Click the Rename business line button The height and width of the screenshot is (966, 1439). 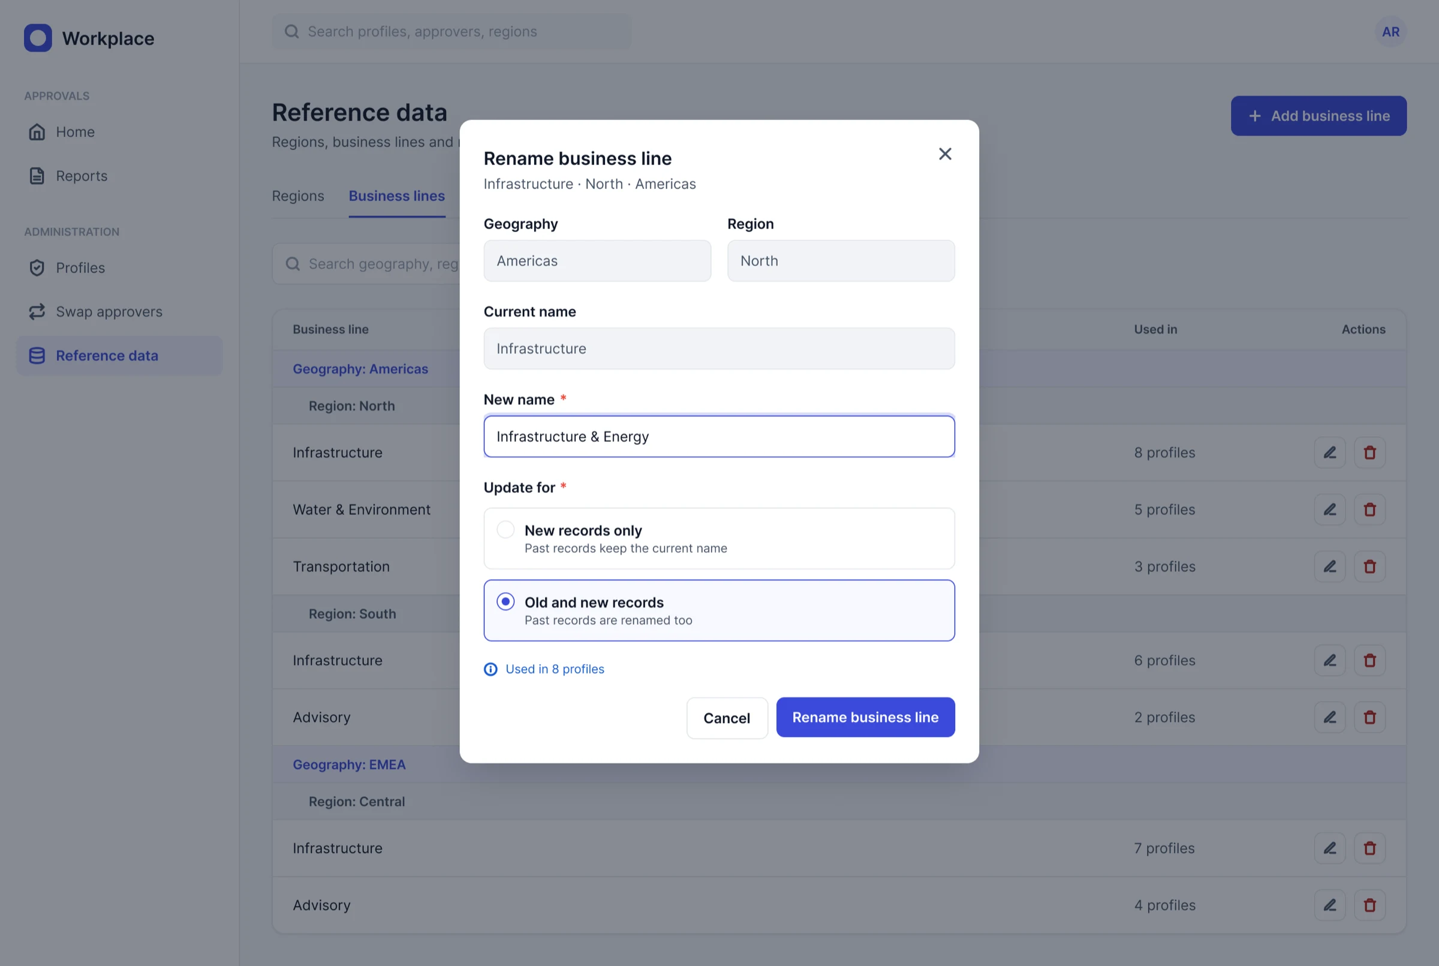[x=865, y=717]
